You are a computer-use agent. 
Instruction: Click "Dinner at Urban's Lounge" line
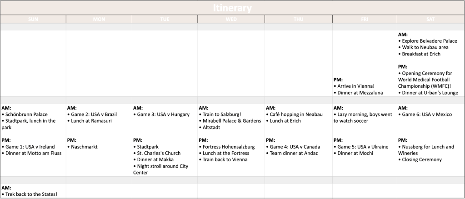430,93
